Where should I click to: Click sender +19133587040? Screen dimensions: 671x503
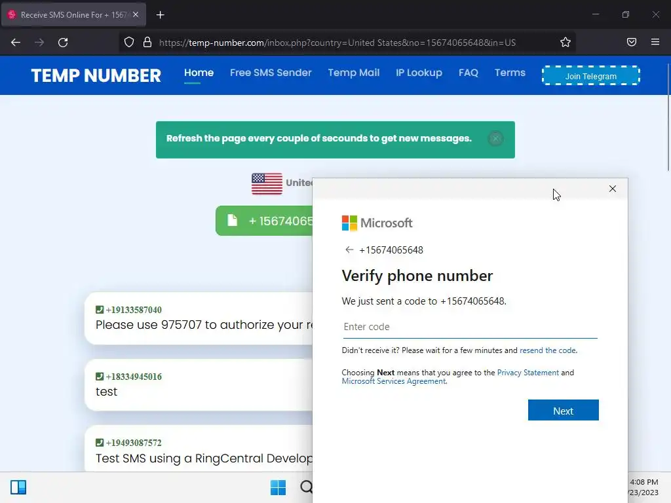coord(134,310)
